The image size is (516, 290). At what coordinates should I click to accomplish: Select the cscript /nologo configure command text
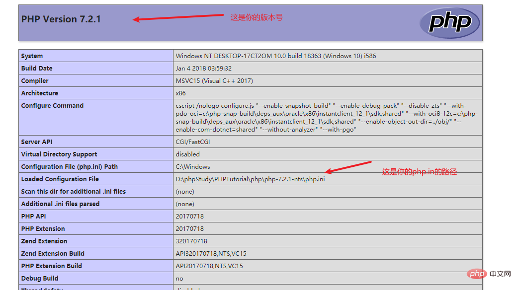click(327, 117)
